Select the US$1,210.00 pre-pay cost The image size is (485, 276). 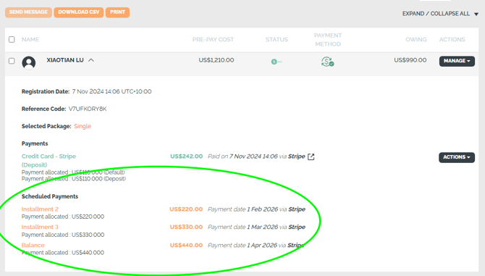coord(216,60)
